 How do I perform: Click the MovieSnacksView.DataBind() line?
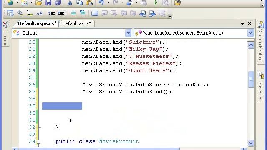127,92
